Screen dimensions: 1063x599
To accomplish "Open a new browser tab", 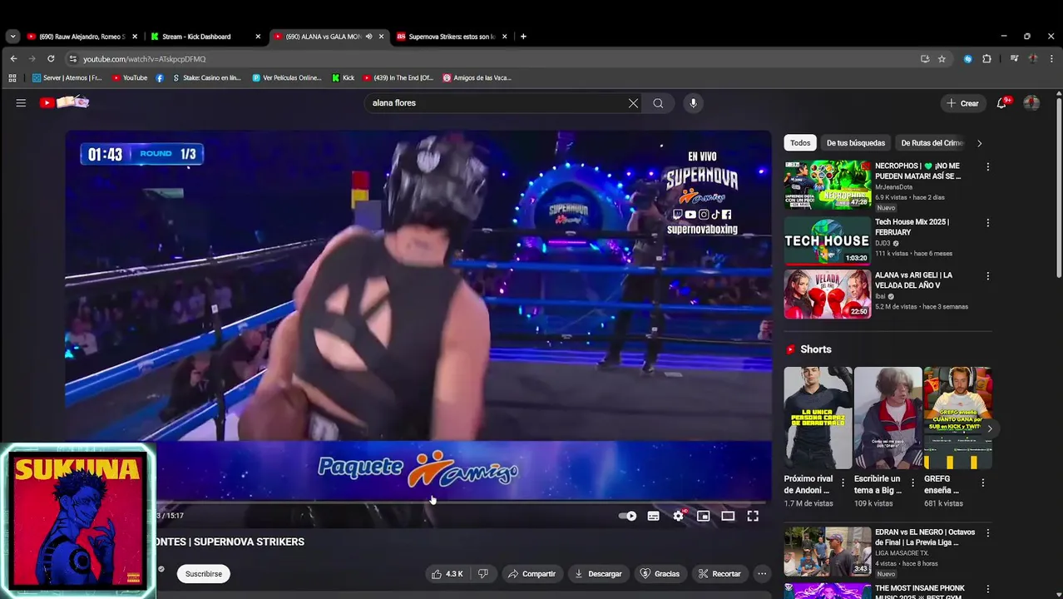I will point(523,37).
